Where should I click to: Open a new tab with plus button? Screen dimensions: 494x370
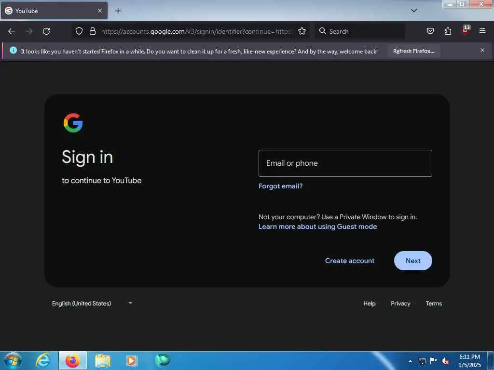pos(118,11)
